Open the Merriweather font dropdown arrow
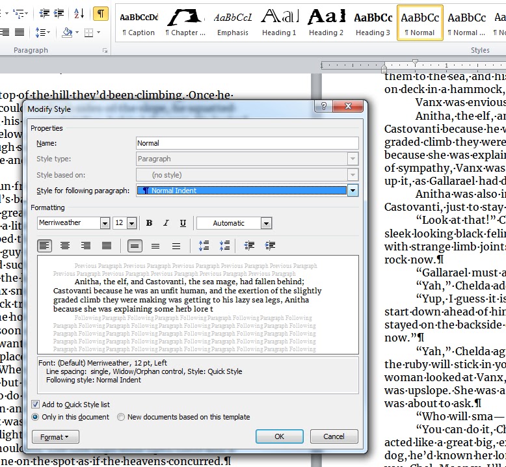The width and height of the screenshot is (506, 467). [105, 223]
